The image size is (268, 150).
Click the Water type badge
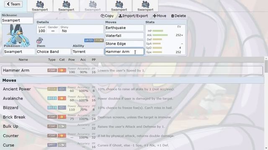click(89, 40)
